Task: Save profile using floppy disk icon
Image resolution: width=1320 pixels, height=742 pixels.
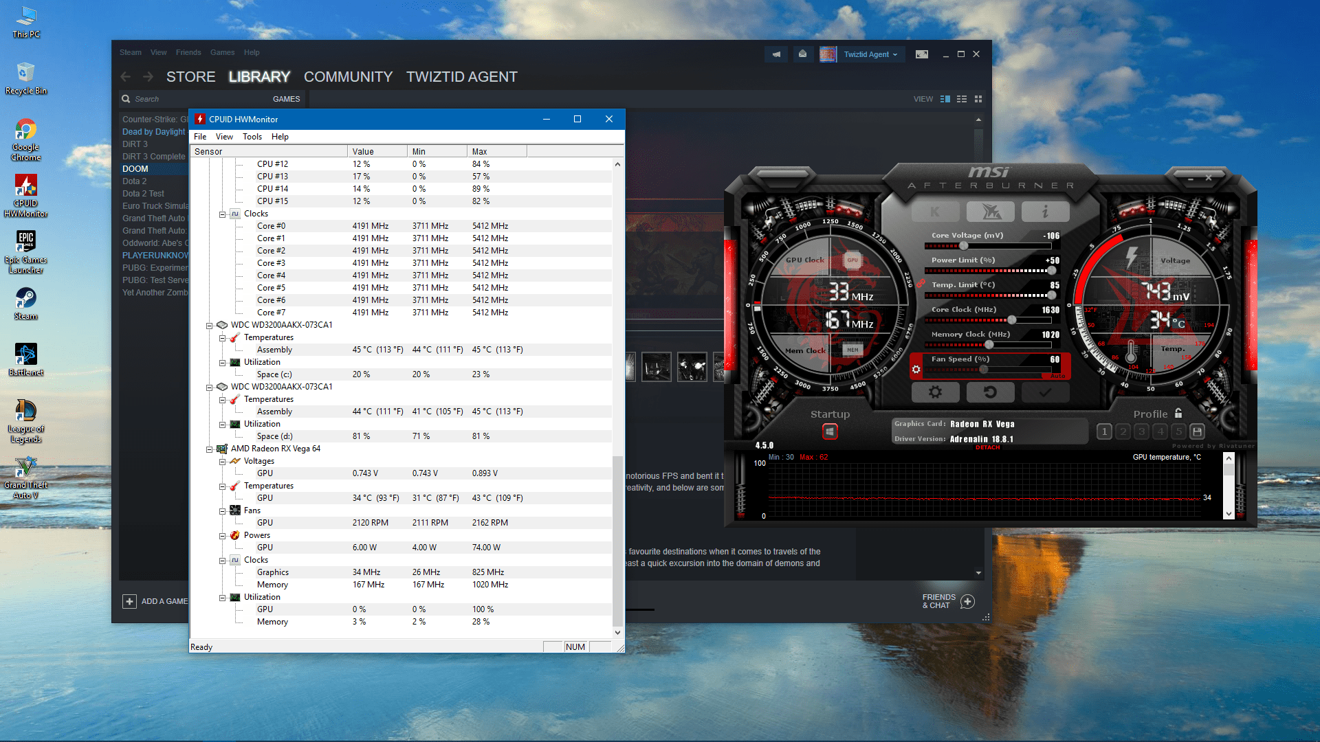Action: (1197, 431)
